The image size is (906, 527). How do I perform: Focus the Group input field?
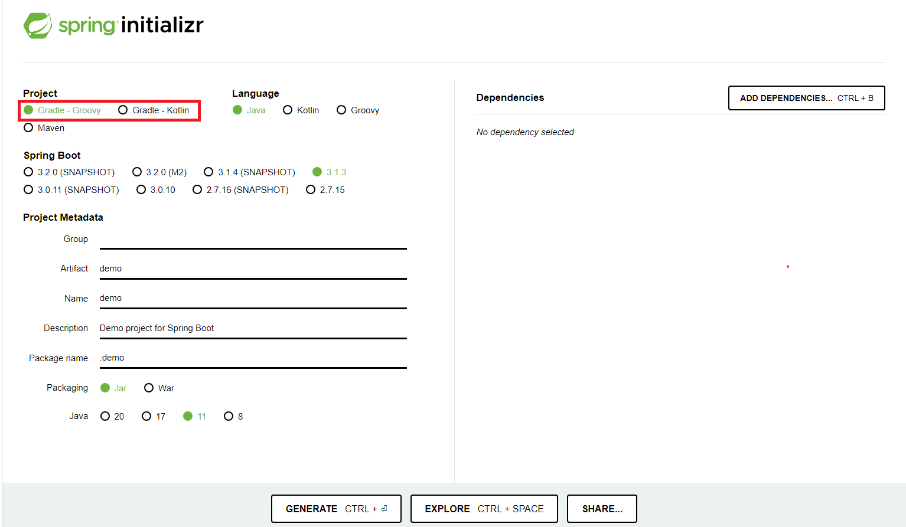coord(253,239)
